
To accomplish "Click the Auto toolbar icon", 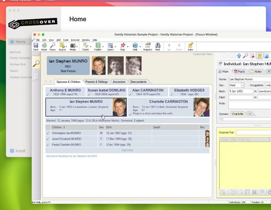I will 191,46.
